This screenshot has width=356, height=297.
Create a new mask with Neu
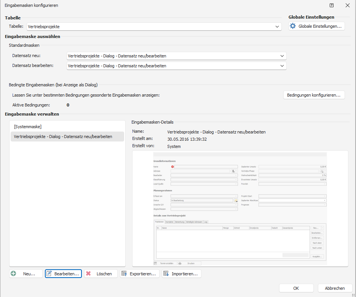coord(26,274)
